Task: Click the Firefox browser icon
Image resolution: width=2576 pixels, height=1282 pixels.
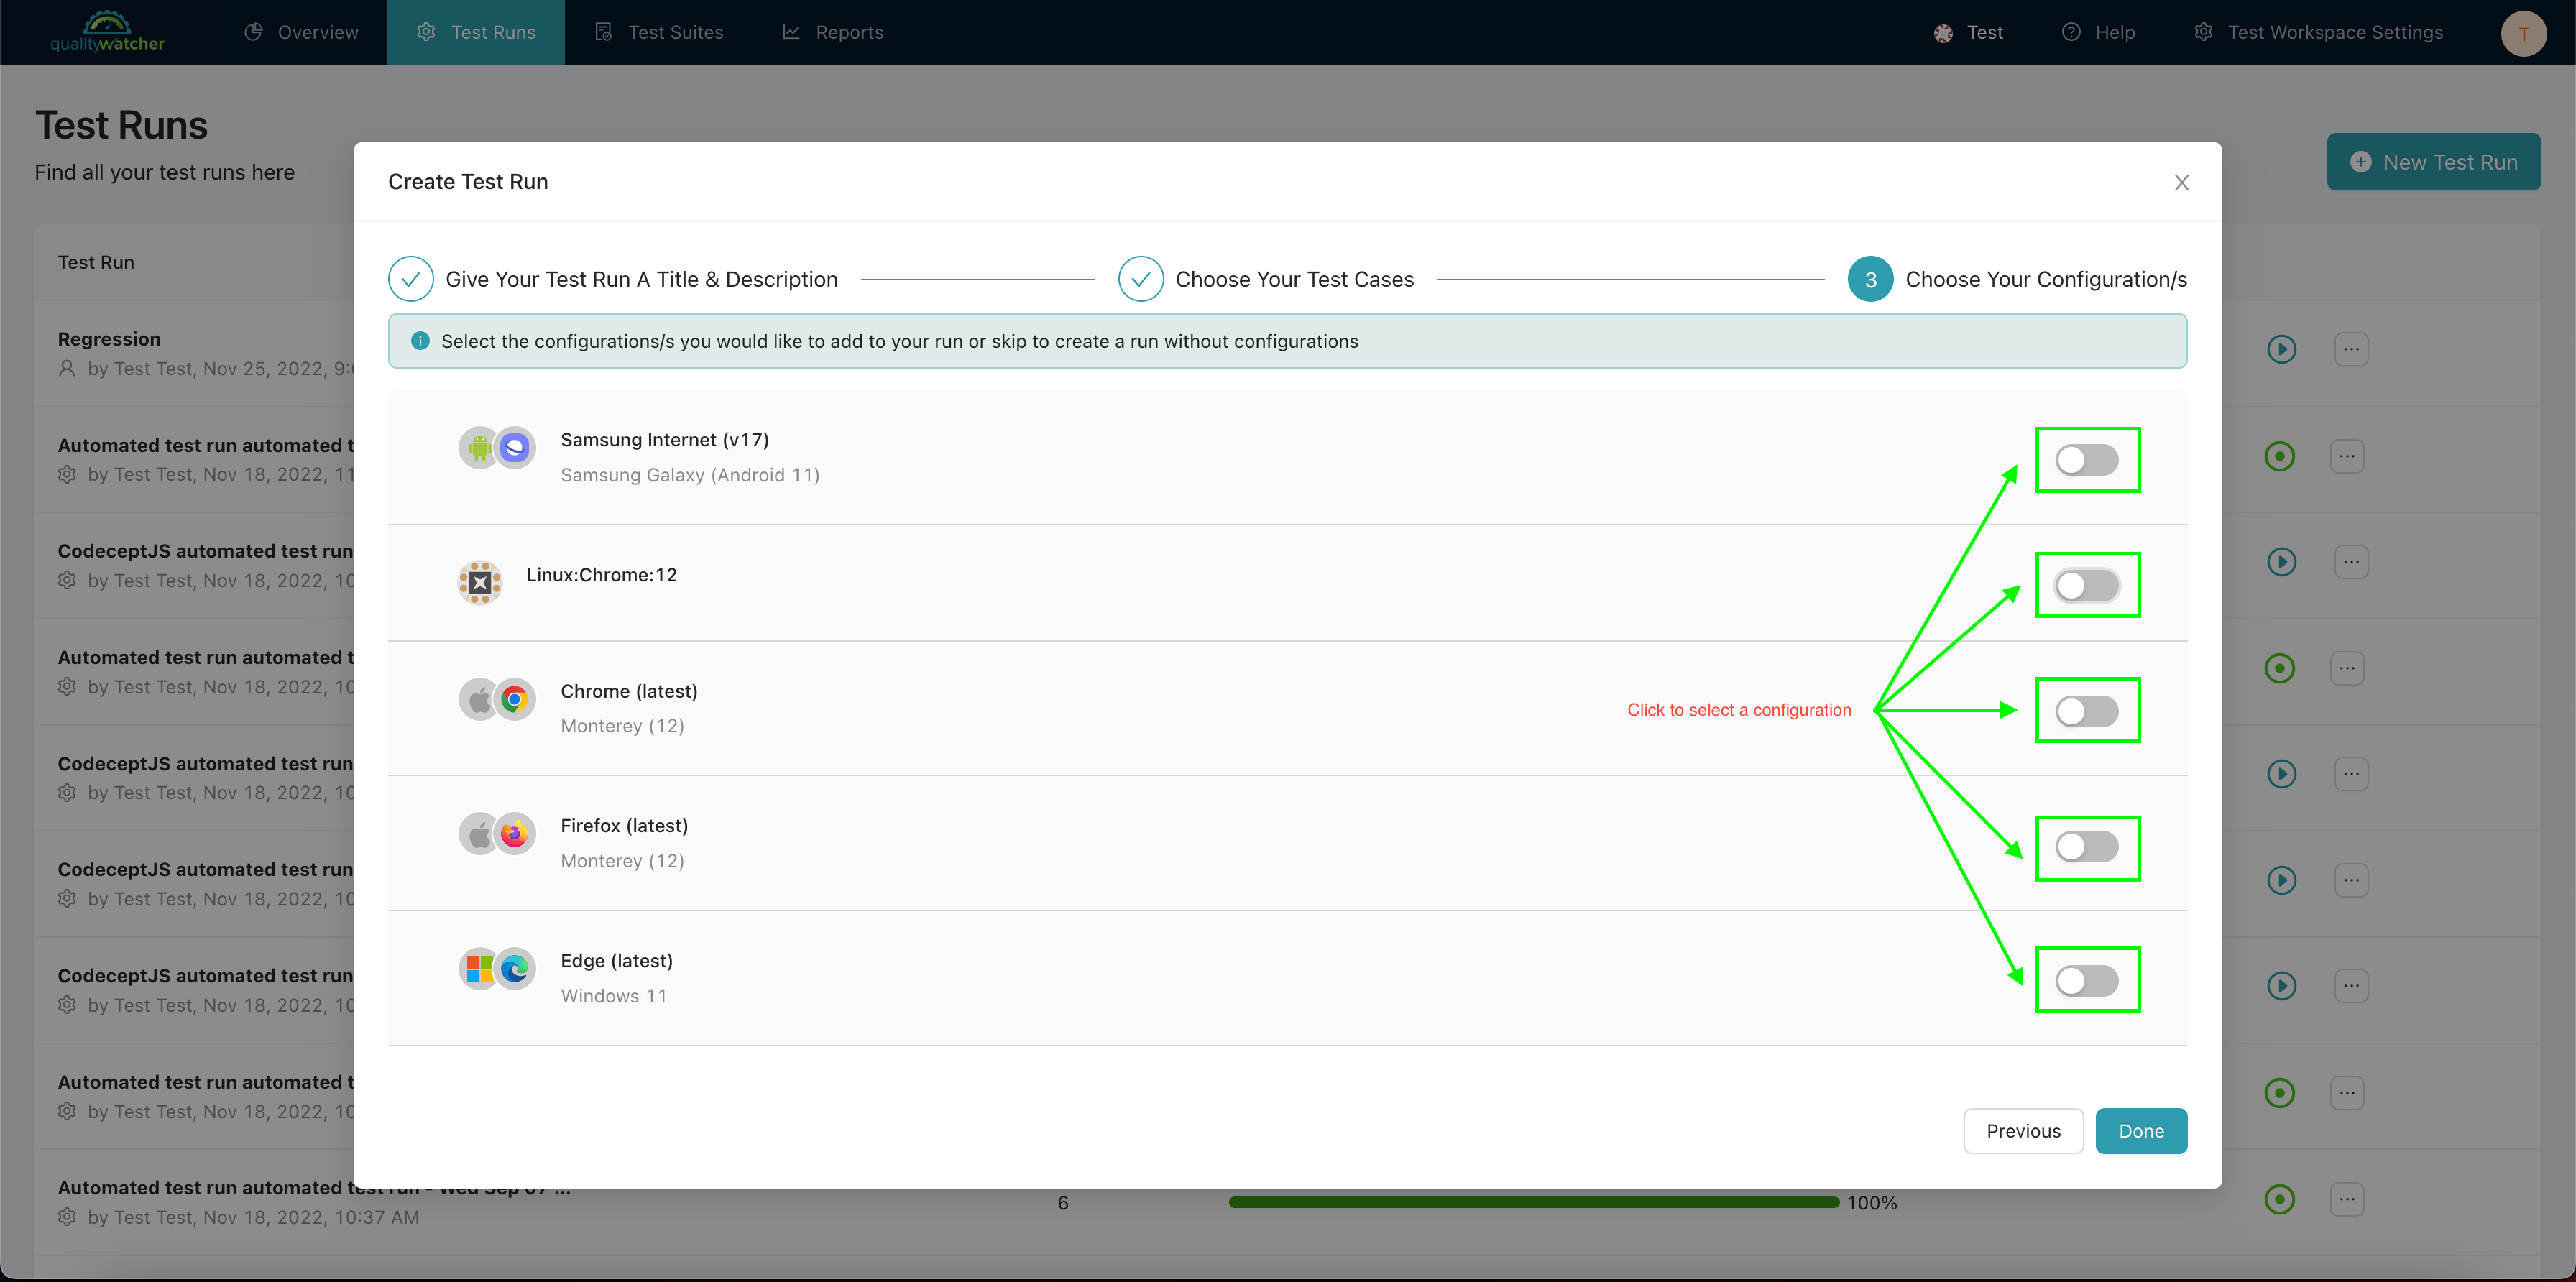Action: click(515, 833)
